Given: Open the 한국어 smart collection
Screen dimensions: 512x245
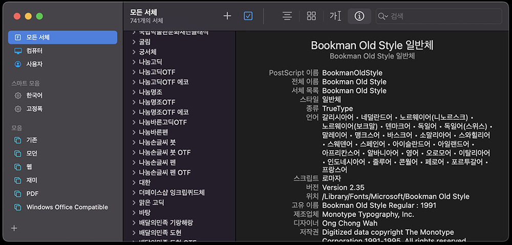Looking at the screenshot, I should tap(62, 95).
